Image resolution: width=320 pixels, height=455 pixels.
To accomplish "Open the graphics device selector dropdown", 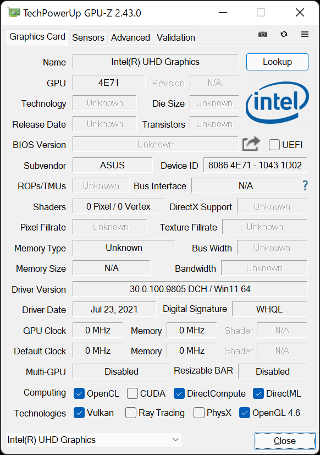I will click(175, 440).
